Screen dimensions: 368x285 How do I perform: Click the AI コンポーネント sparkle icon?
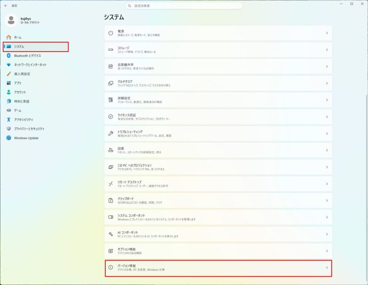110,234
